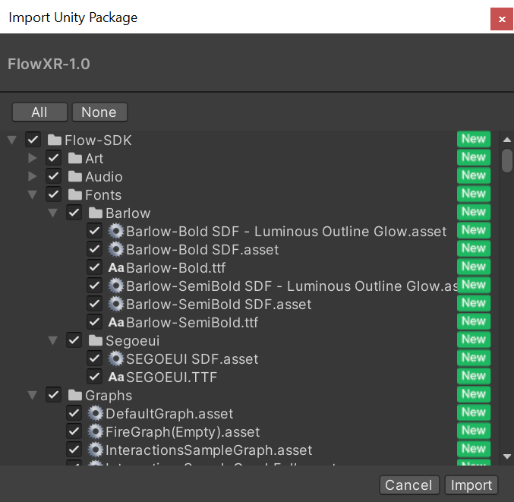Click the Import button
The image size is (514, 502).
[x=471, y=485]
